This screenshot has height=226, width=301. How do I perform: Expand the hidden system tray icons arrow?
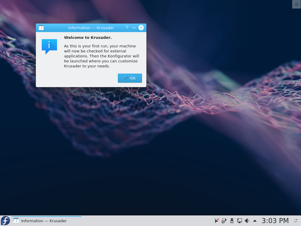coord(255,221)
